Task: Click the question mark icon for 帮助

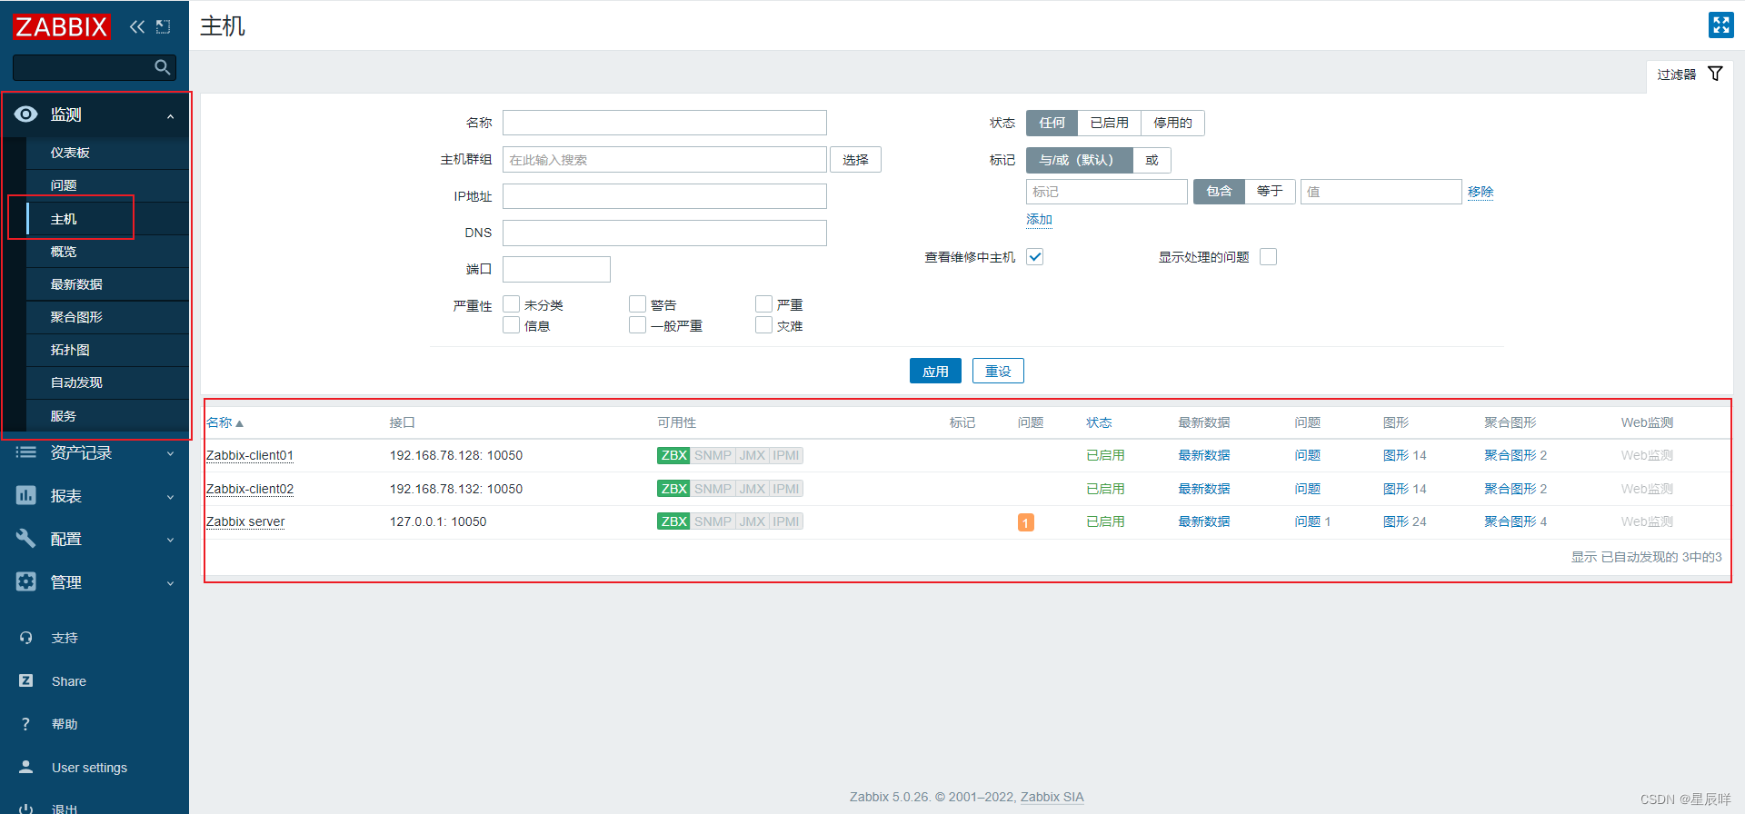Action: [25, 724]
